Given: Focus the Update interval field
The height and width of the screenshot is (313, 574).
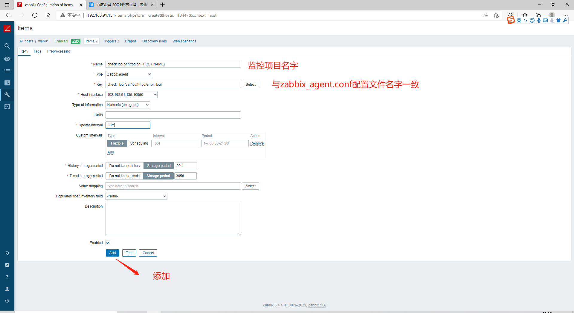Looking at the screenshot, I should coord(128,125).
